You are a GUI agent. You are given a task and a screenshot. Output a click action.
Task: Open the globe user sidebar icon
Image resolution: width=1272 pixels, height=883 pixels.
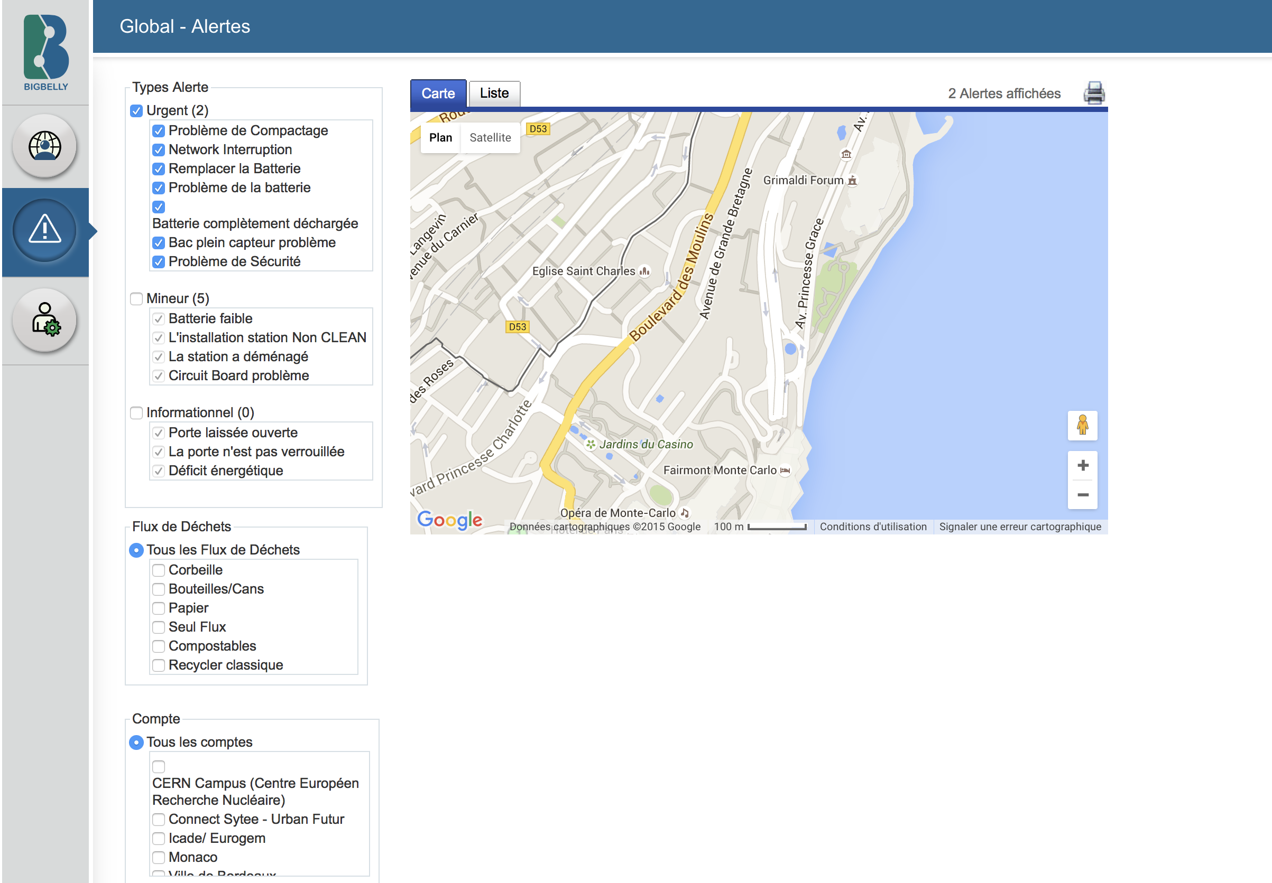coord(45,146)
